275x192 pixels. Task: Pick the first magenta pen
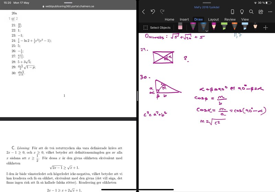193,27
